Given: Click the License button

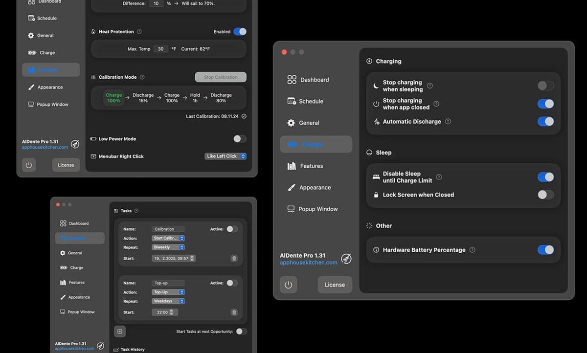Looking at the screenshot, I should click(335, 285).
